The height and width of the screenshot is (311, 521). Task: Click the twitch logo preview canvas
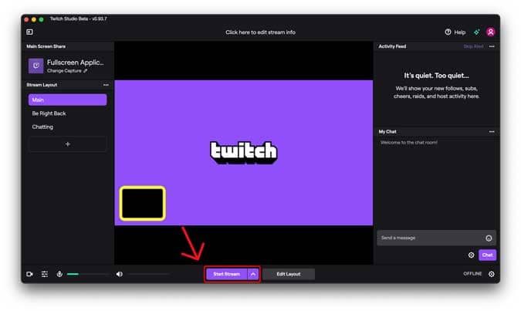pyautogui.click(x=244, y=152)
